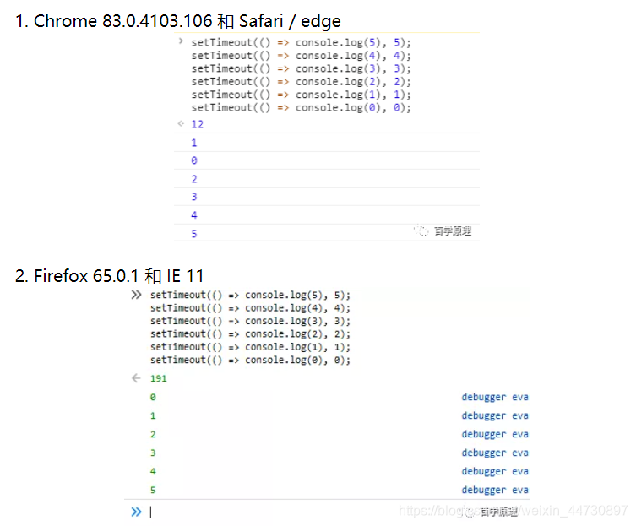This screenshot has width=636, height=526.
Task: Click Chrome code line console.log(4), 4
Action: pyautogui.click(x=301, y=56)
